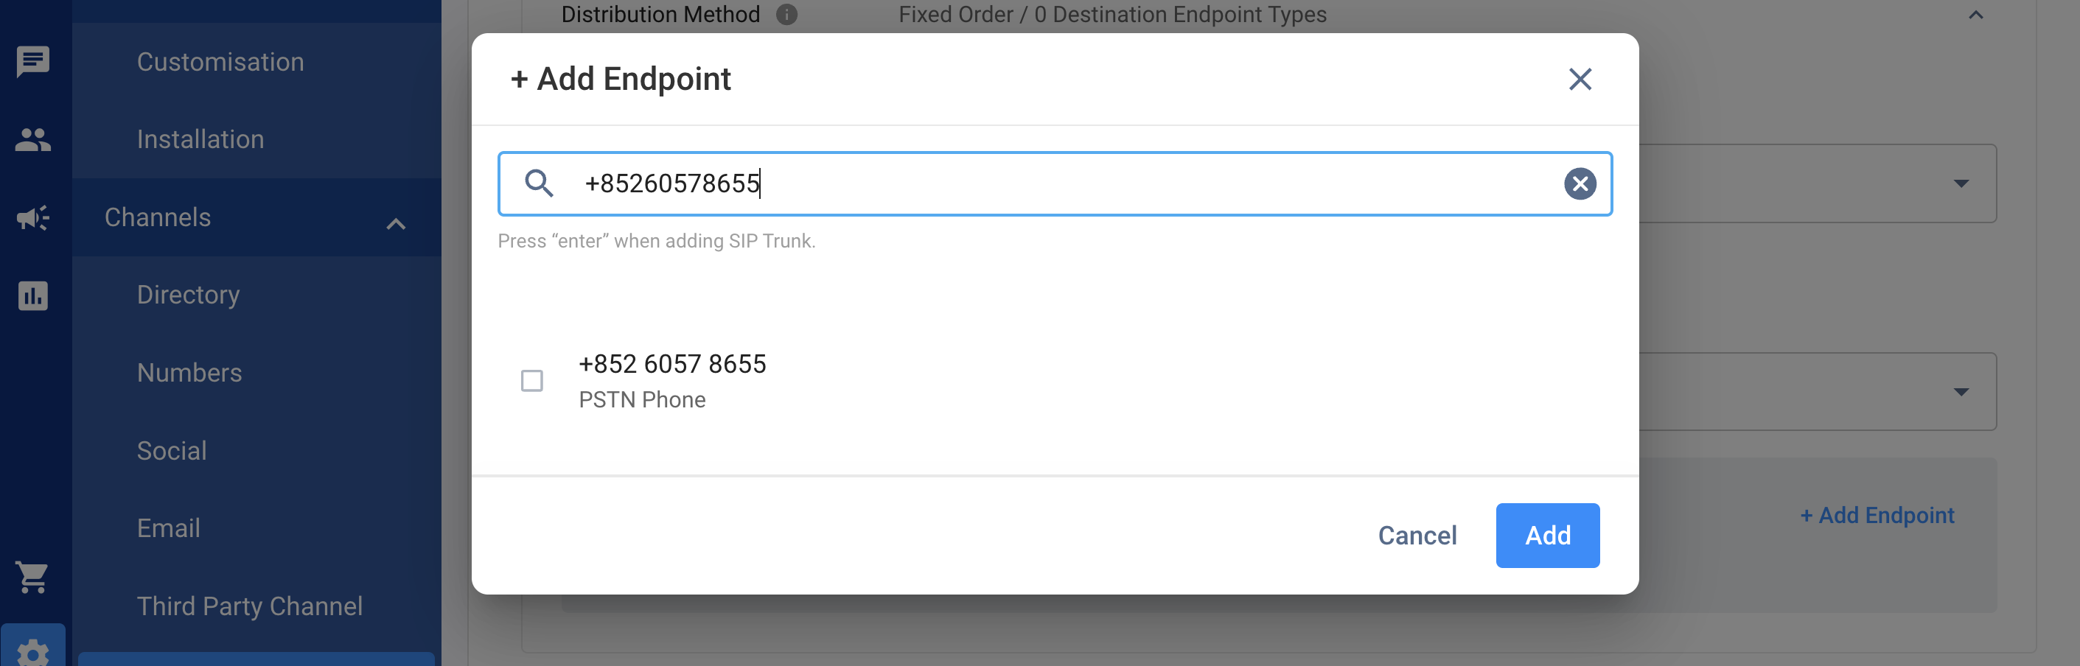
Task: Open the shopping cart icon
Action: 33,576
